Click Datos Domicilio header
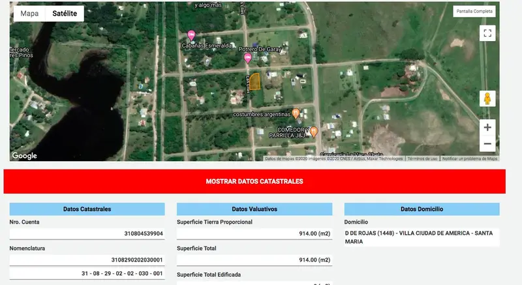This screenshot has width=522, height=285. click(x=422, y=209)
